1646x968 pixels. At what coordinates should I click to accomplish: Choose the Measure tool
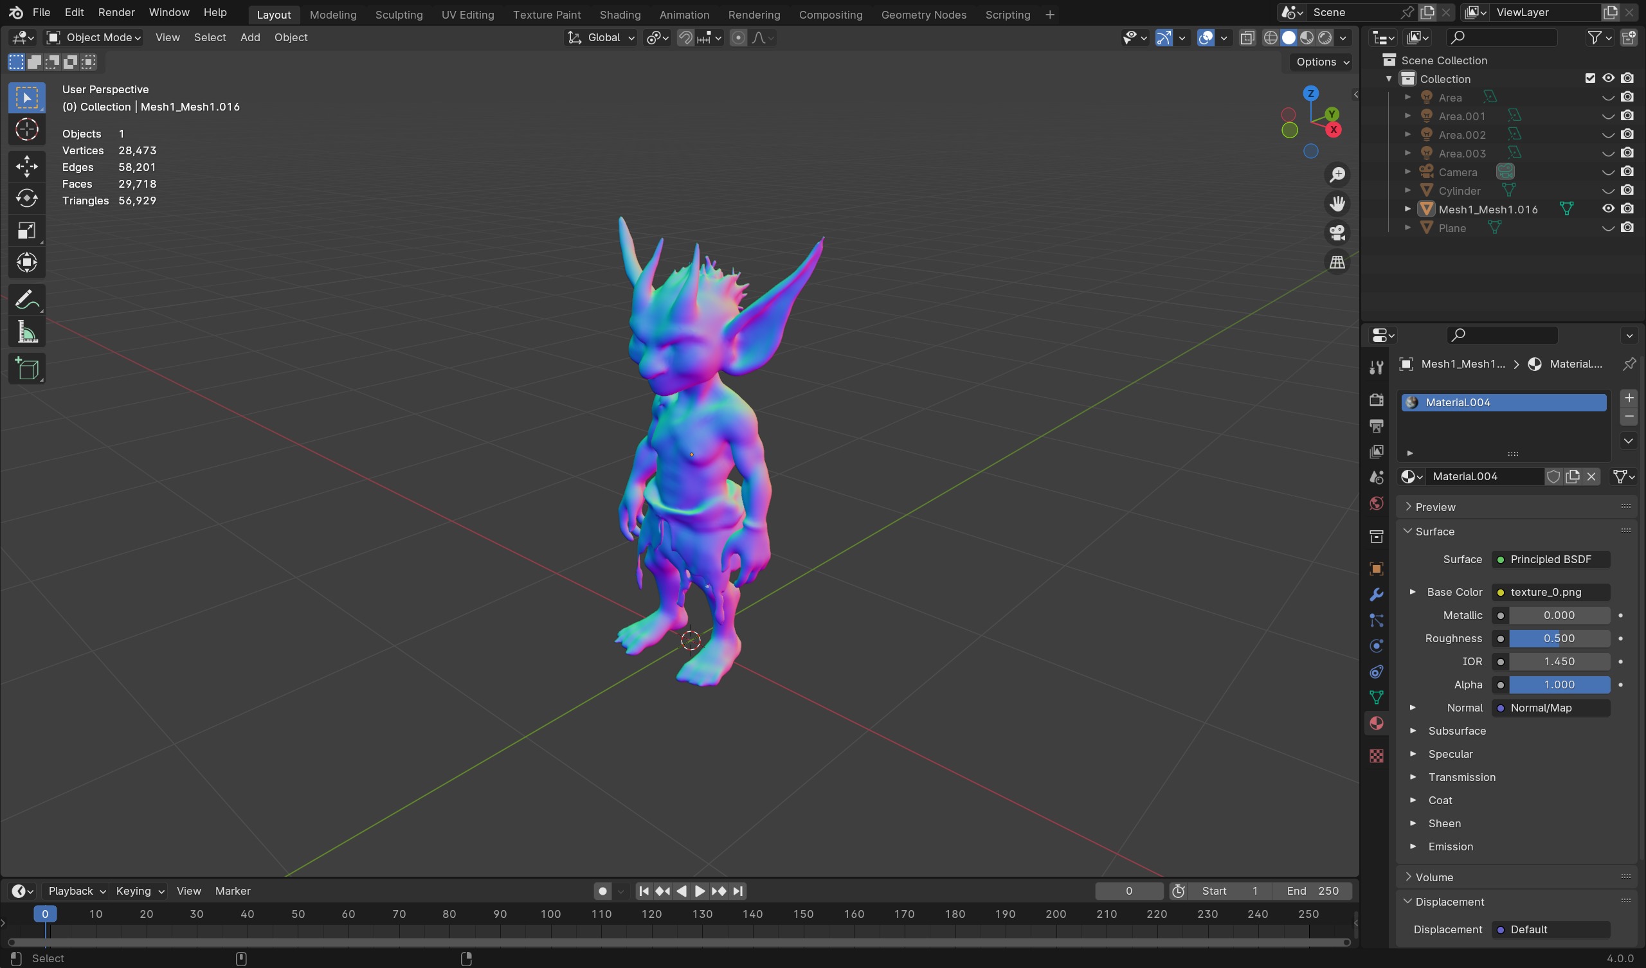click(27, 332)
